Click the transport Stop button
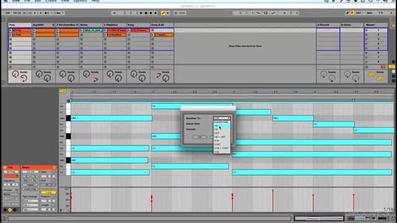This screenshot has height=223, width=397. pos(146,13)
